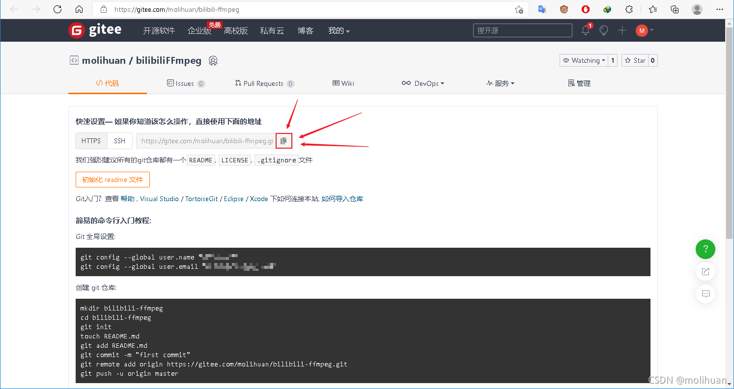The width and height of the screenshot is (734, 389).
Task: Click the 搜开源 search field
Action: click(x=523, y=30)
